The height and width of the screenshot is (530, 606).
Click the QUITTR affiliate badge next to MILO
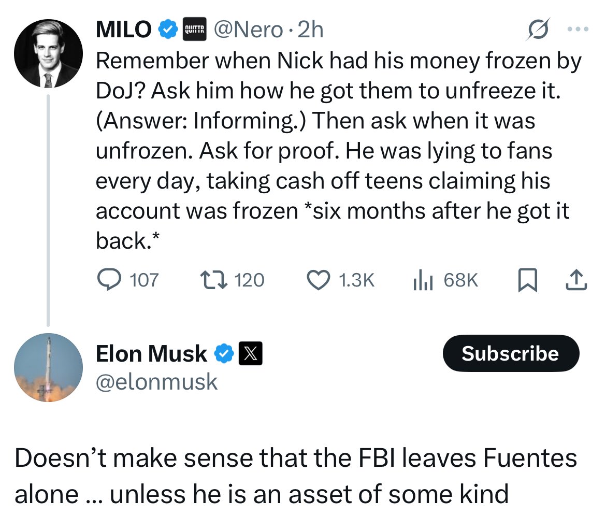[195, 29]
